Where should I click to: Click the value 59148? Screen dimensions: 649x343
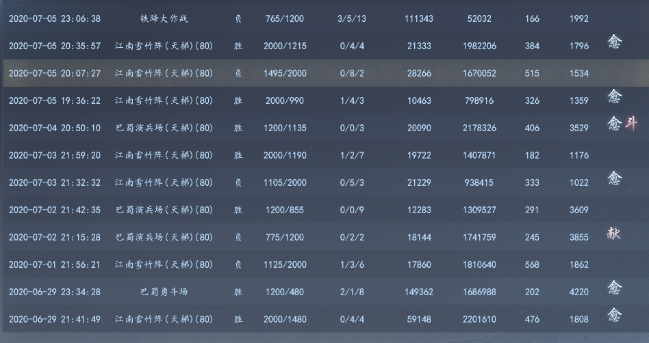point(419,319)
